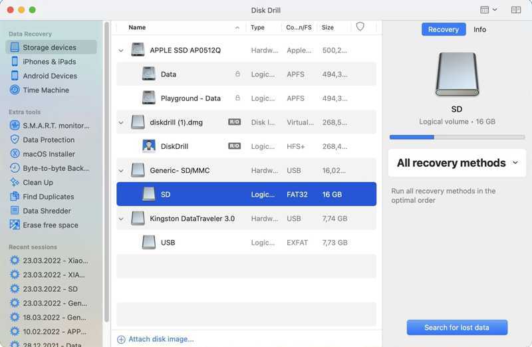The height and width of the screenshot is (347, 532).
Task: Click the protection shield column header
Action: 360,27
